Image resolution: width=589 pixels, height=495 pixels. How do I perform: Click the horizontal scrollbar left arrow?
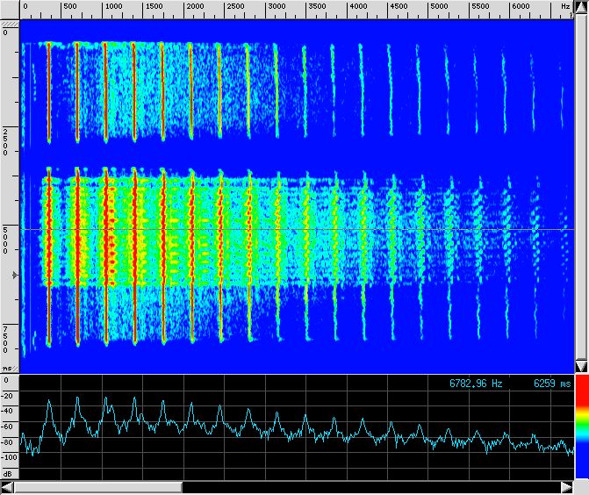(7, 487)
